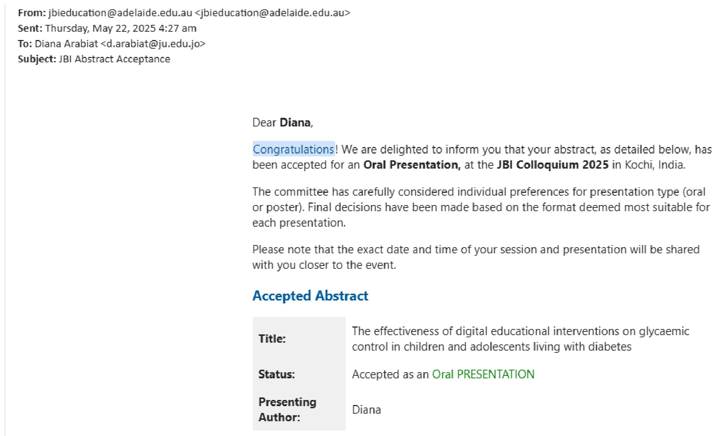Image resolution: width=715 pixels, height=436 pixels.
Task: Click the bold text JBI Colloquium 2025
Action: point(552,165)
